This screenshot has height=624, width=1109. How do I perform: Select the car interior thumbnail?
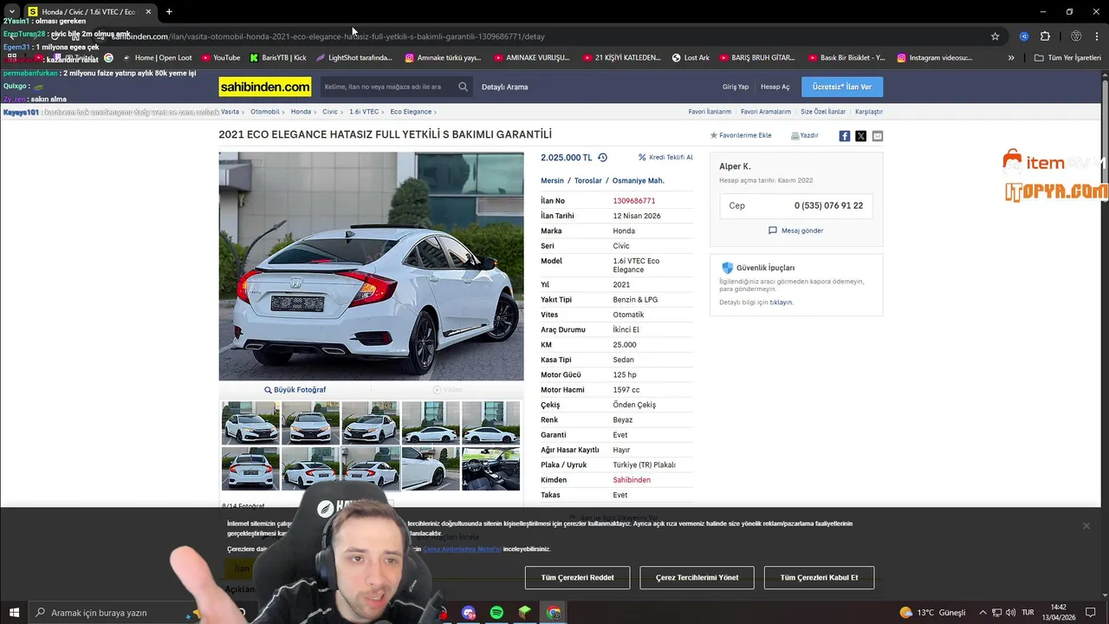490,468
